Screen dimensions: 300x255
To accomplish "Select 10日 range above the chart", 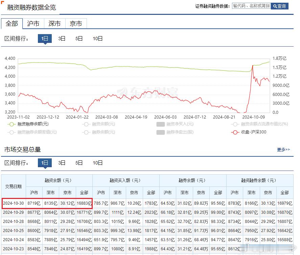I will coord(98,39).
